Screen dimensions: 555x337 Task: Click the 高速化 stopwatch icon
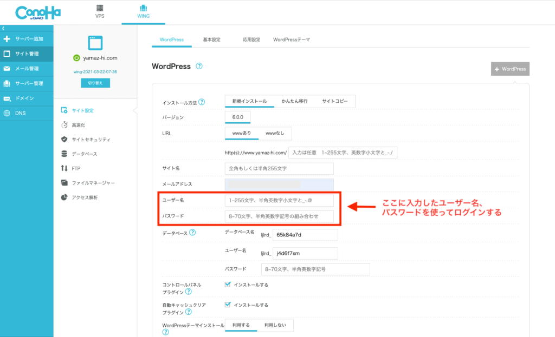pos(64,125)
